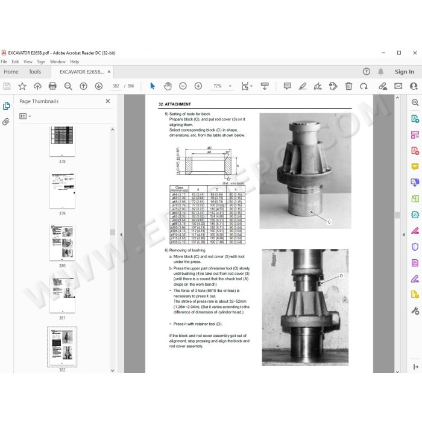The height and width of the screenshot is (422, 422).
Task: Open the fit page options tool
Action: 245,86
